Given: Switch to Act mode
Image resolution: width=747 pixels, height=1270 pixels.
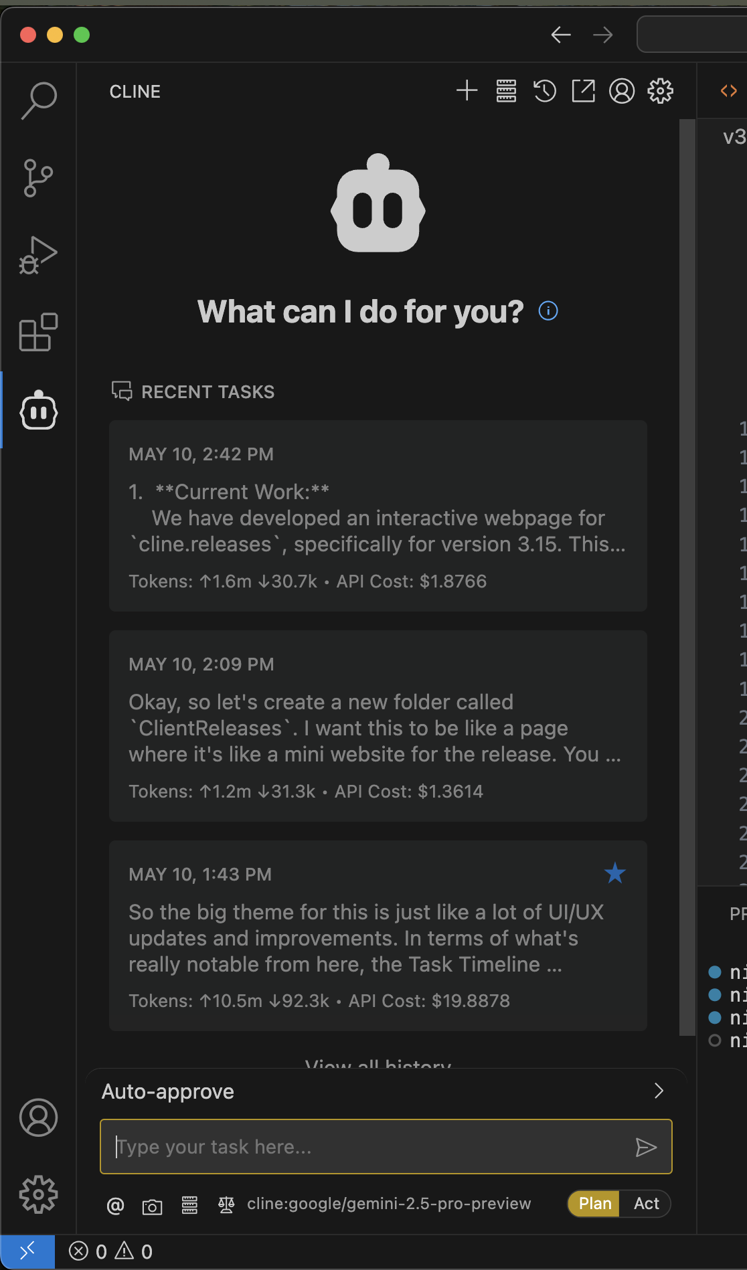Looking at the screenshot, I should (x=646, y=1204).
